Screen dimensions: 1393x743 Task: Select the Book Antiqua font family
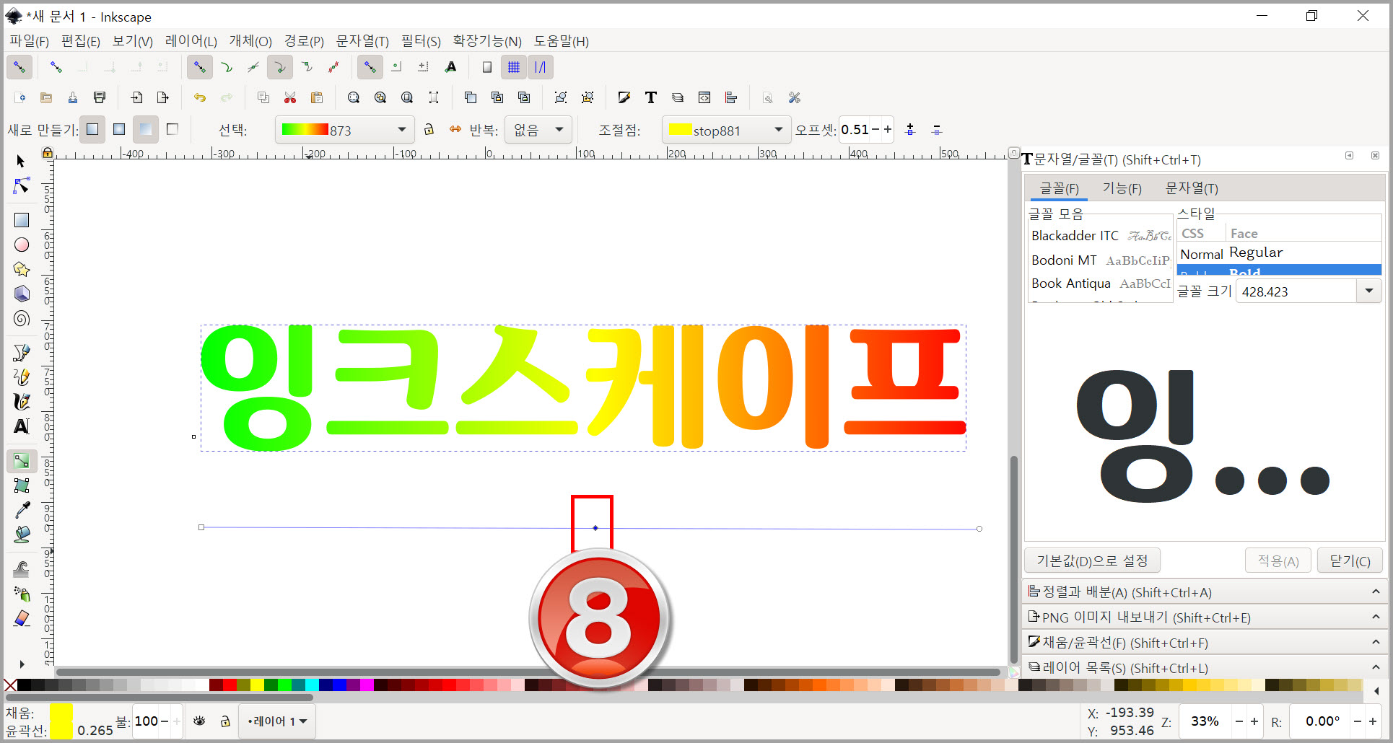(1101, 283)
